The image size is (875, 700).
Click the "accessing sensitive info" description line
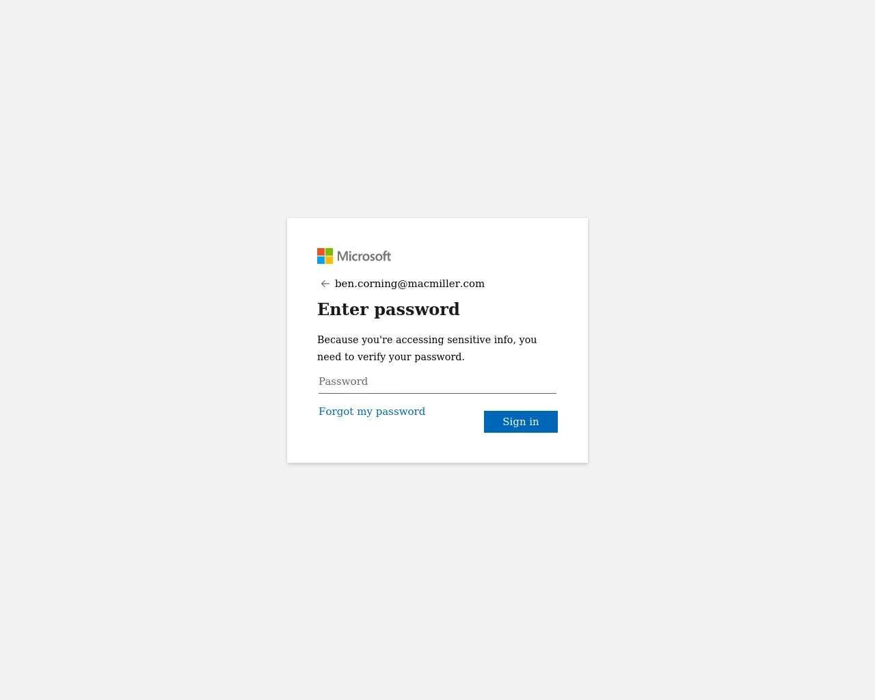pyautogui.click(x=427, y=340)
